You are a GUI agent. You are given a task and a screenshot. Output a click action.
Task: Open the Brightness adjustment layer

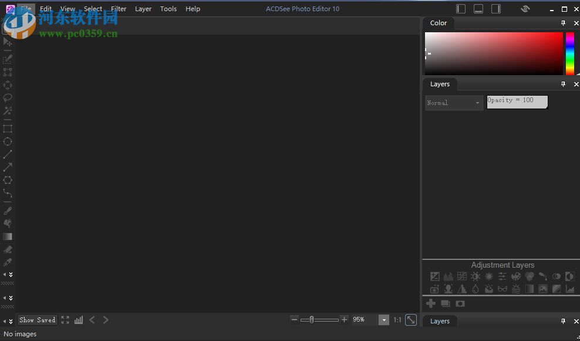tap(476, 276)
